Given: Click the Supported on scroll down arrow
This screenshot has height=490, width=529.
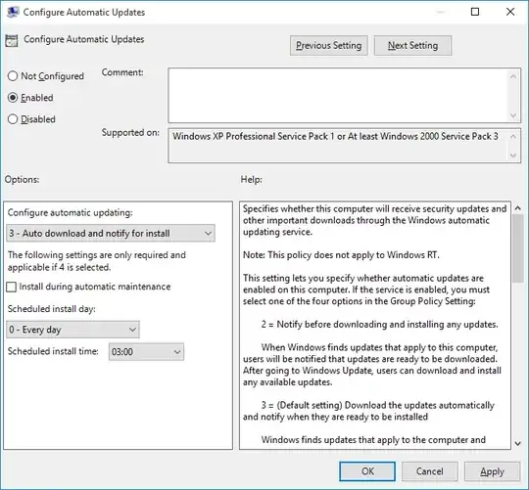Looking at the screenshot, I should pyautogui.click(x=513, y=156).
